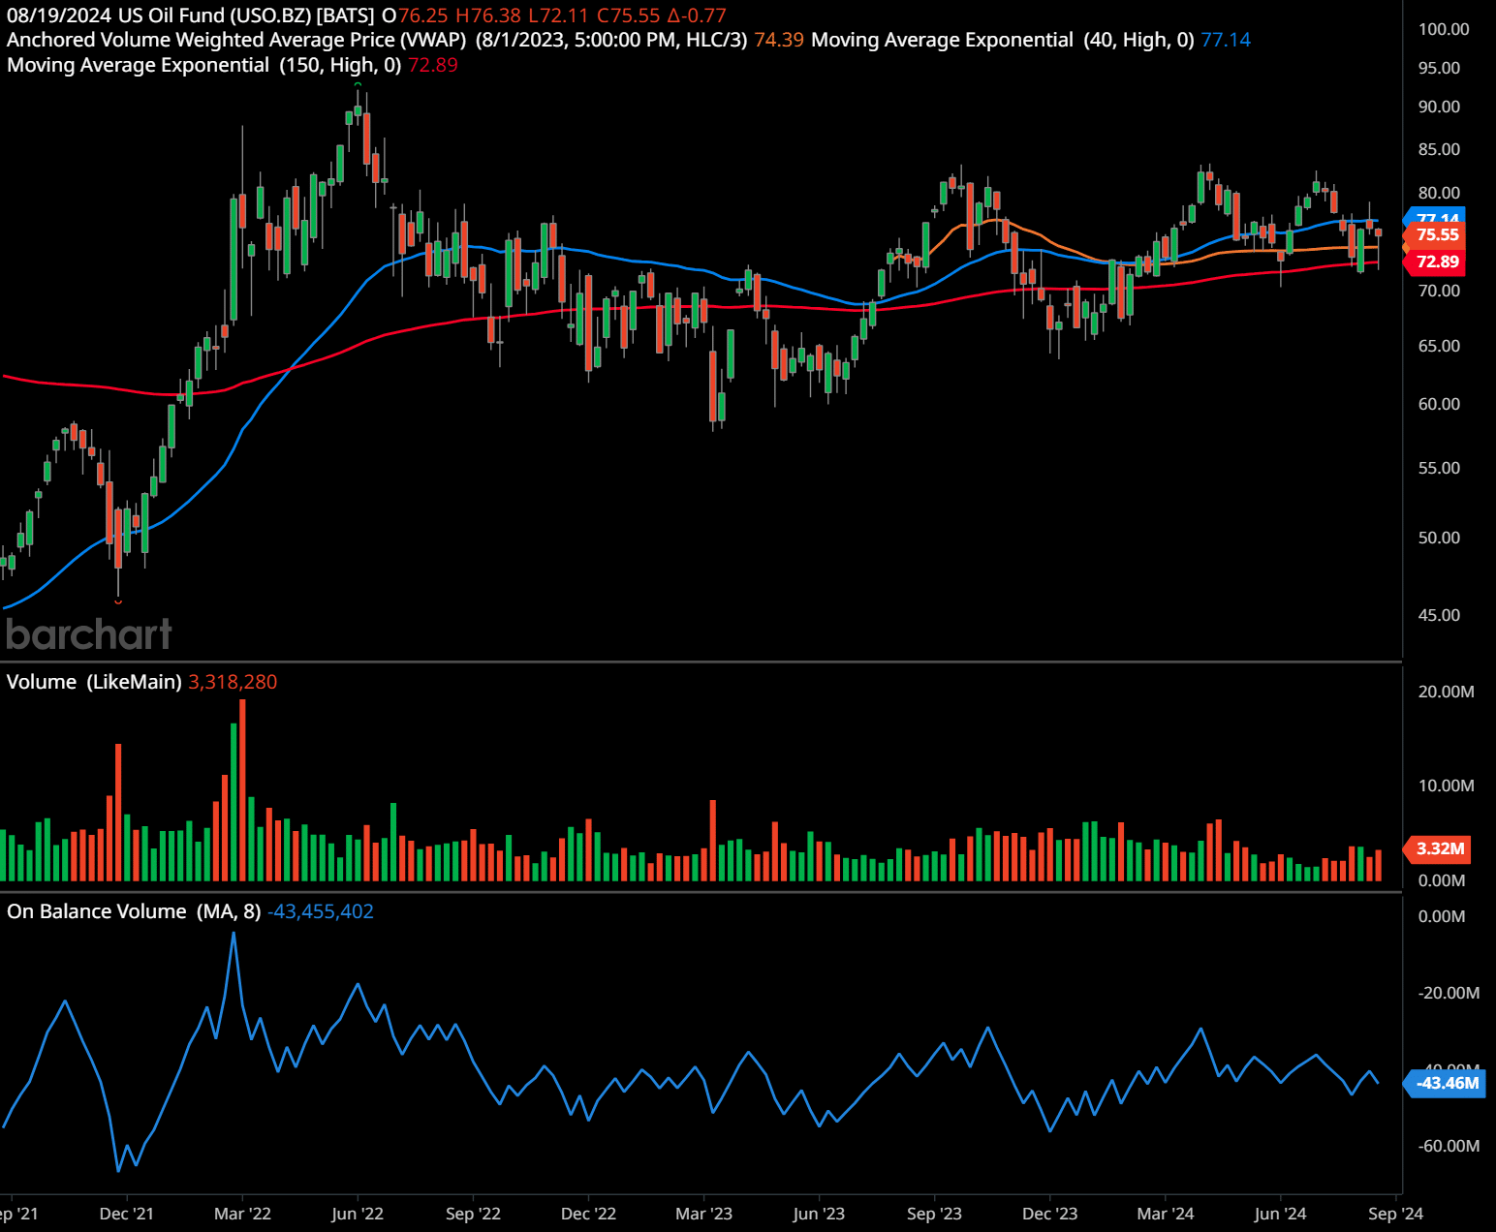Click the Sep '24 date axis label

click(x=1395, y=1214)
